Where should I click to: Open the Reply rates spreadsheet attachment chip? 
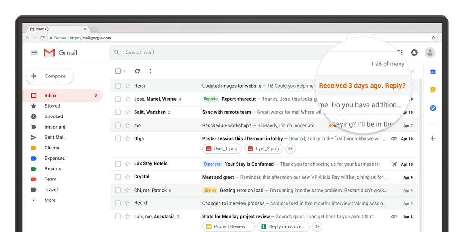tap(284, 227)
